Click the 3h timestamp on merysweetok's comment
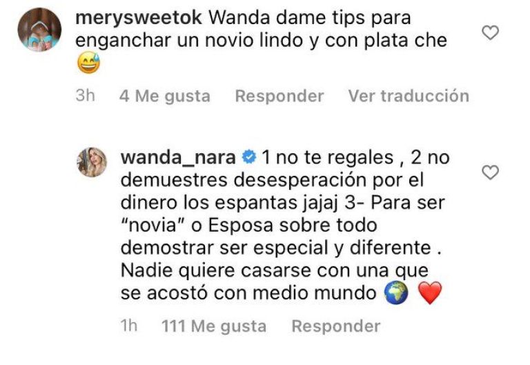The image size is (530, 365). tap(85, 96)
